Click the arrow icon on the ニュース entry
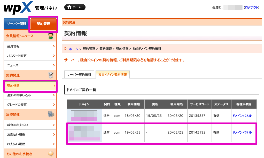264x158 pixels. (53, 65)
